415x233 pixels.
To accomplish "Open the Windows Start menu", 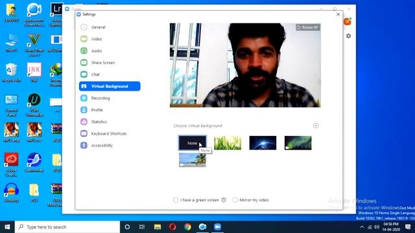I will (7, 227).
